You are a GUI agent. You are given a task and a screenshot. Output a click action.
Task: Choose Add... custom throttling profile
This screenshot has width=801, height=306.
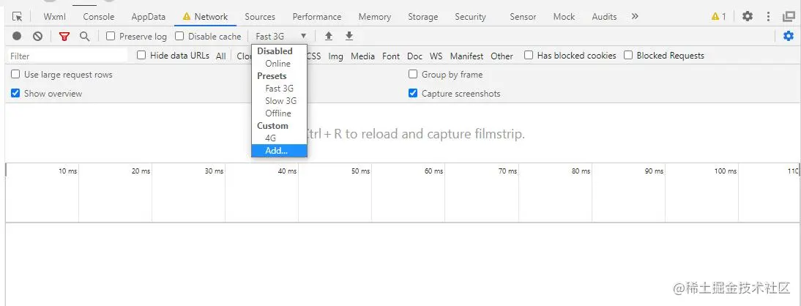277,151
